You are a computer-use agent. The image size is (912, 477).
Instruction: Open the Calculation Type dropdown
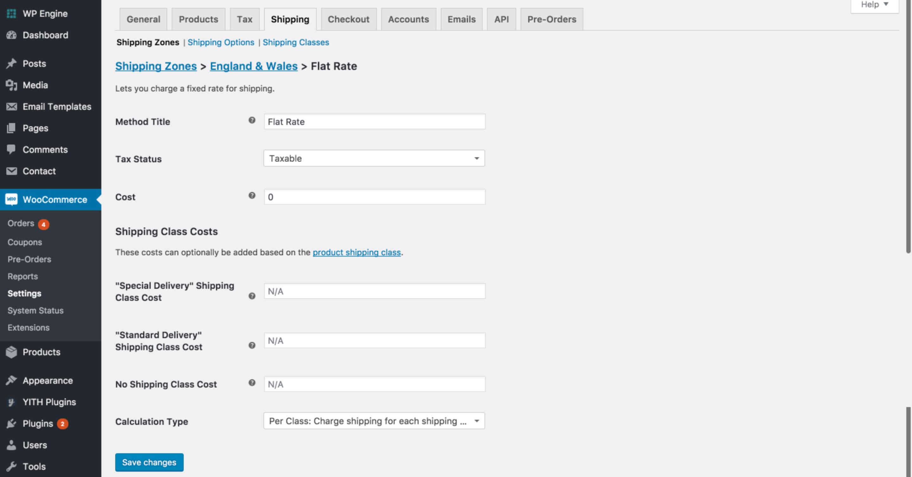point(374,421)
